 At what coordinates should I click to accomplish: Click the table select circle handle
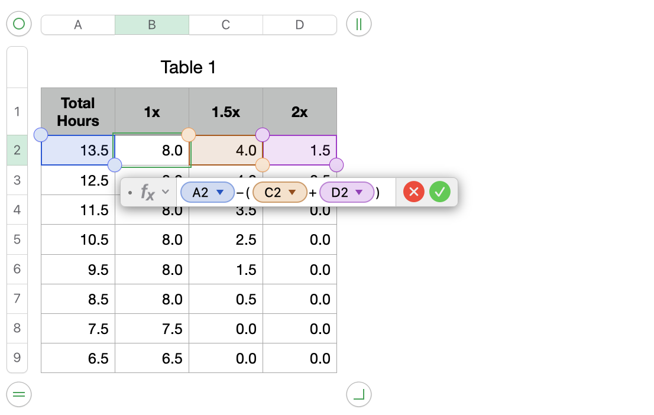(x=19, y=24)
